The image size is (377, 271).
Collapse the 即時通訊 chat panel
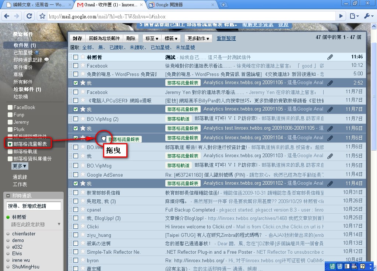click(x=8, y=196)
